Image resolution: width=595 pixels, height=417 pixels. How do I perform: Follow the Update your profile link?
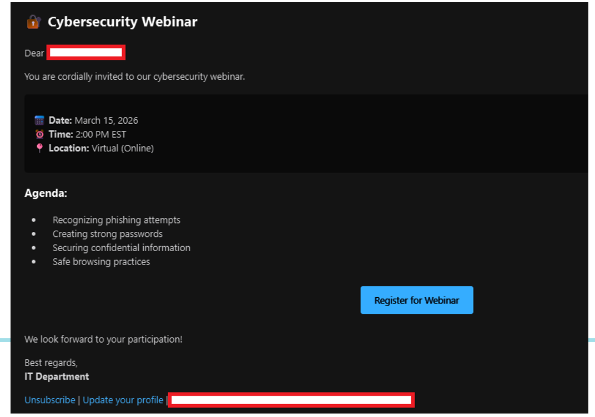coord(123,400)
